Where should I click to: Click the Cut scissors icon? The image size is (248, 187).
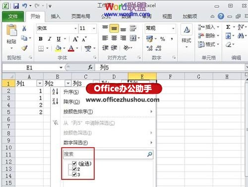[x=24, y=28]
